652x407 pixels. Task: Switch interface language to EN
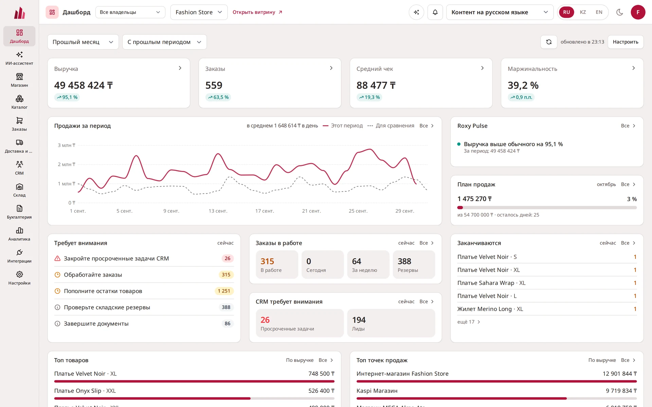(599, 12)
